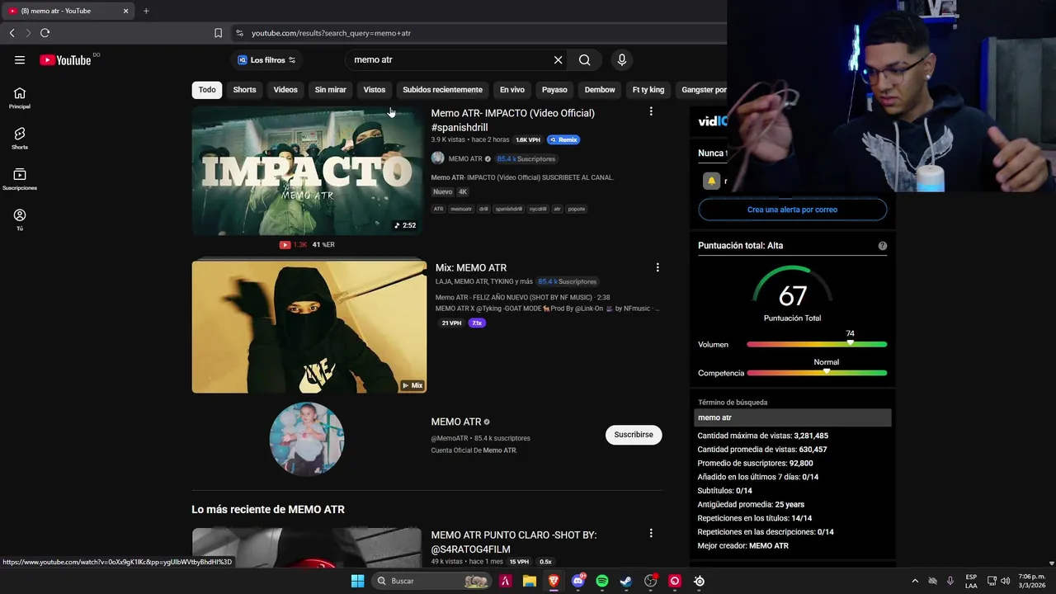Click Crea una alerta por correo

(x=792, y=210)
